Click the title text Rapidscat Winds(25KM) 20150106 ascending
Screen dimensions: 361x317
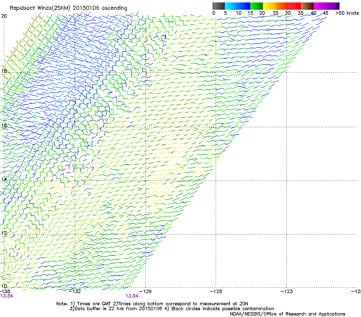[68, 8]
